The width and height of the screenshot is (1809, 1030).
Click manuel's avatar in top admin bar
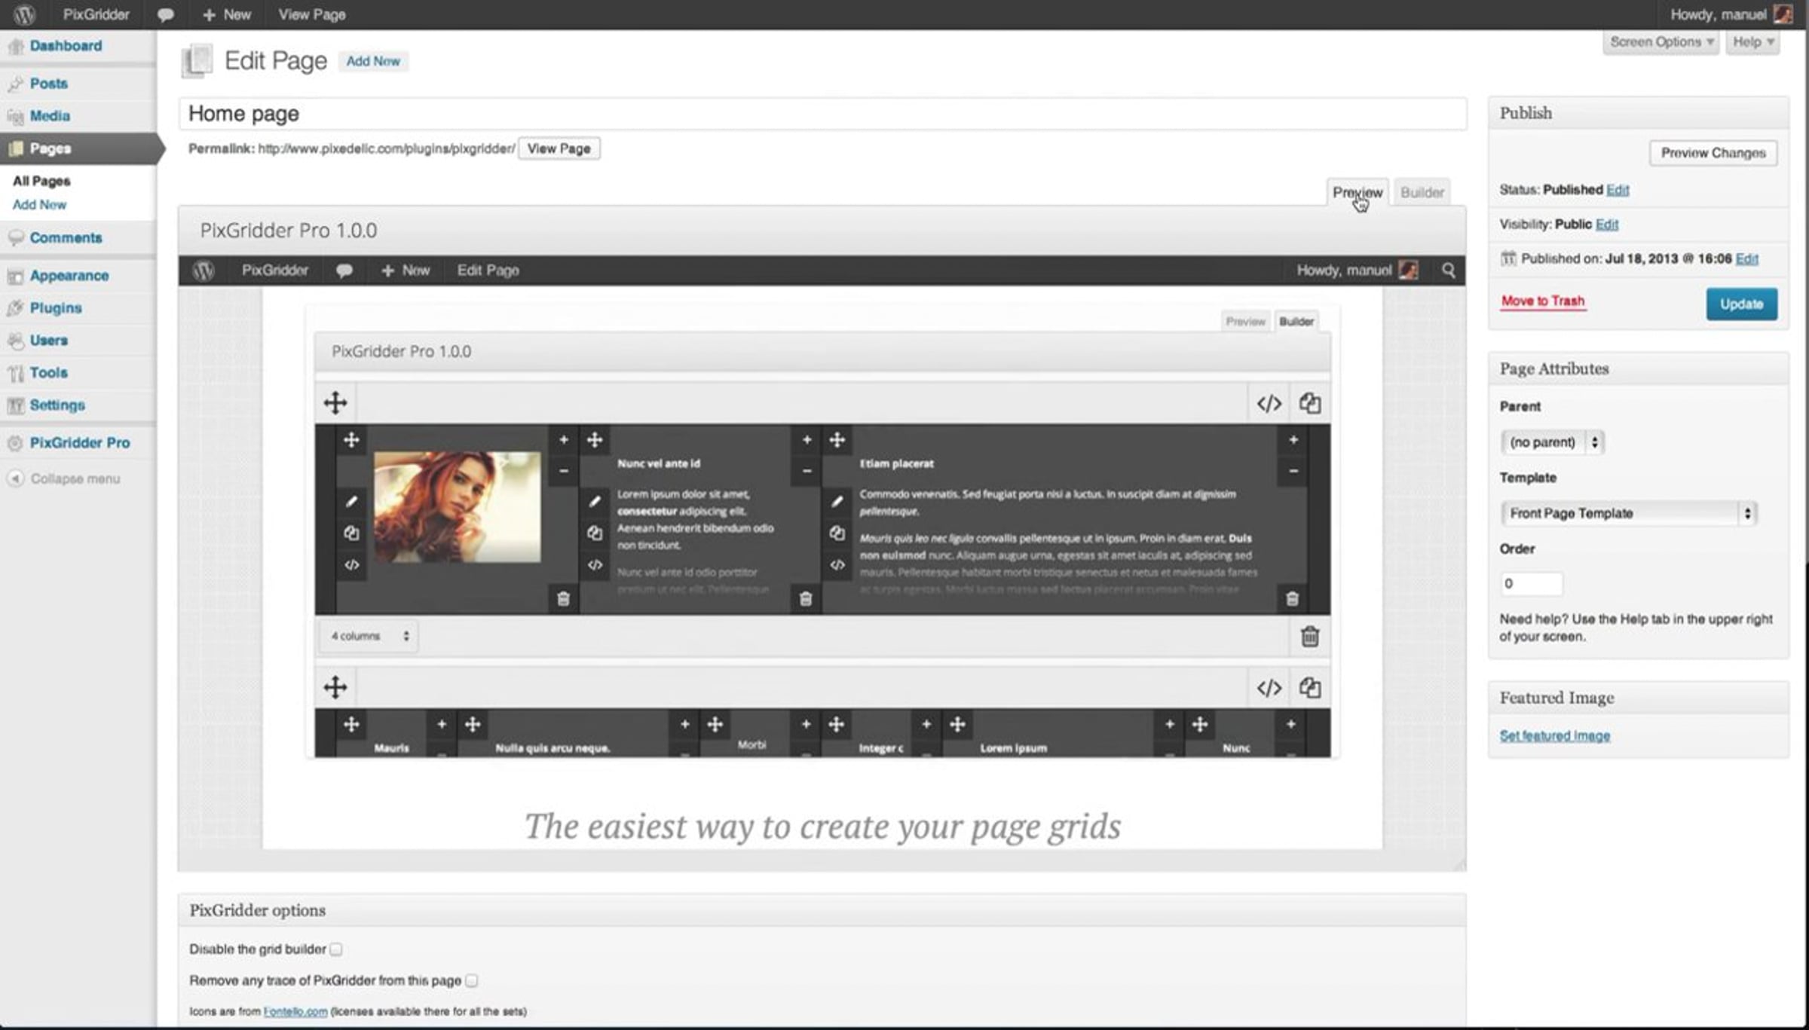1783,14
